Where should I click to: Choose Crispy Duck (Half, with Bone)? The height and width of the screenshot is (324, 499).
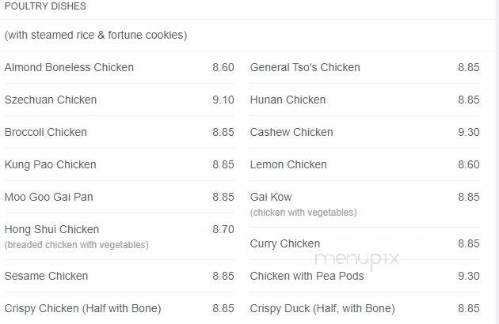tap(322, 308)
